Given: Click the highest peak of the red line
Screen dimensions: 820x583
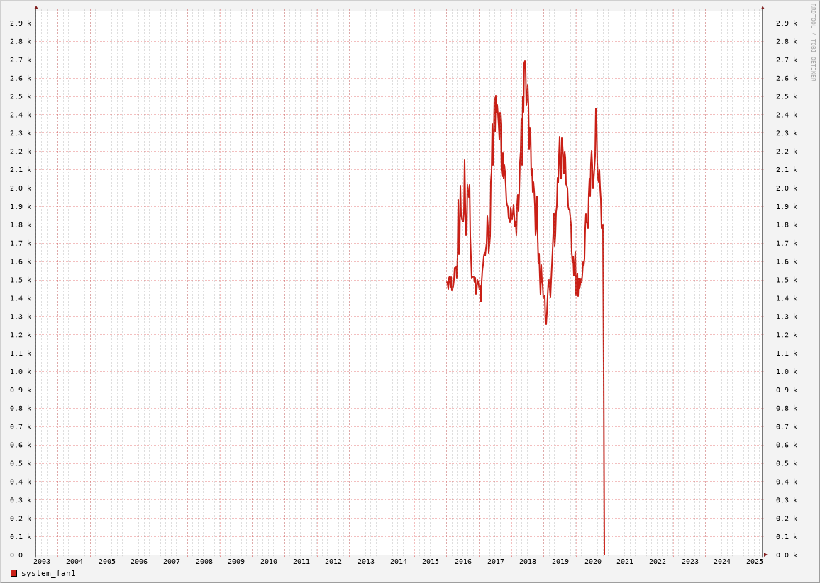Looking at the screenshot, I should [x=525, y=62].
